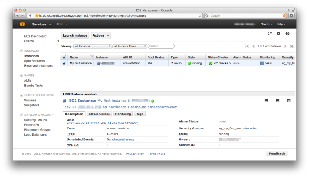
Task: Open Volumes in sidebar
Action: 30,100
